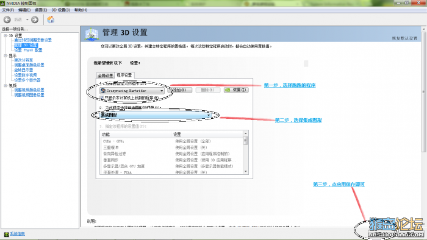Click the 管理 3D 设置 header cube icon

coord(91,34)
